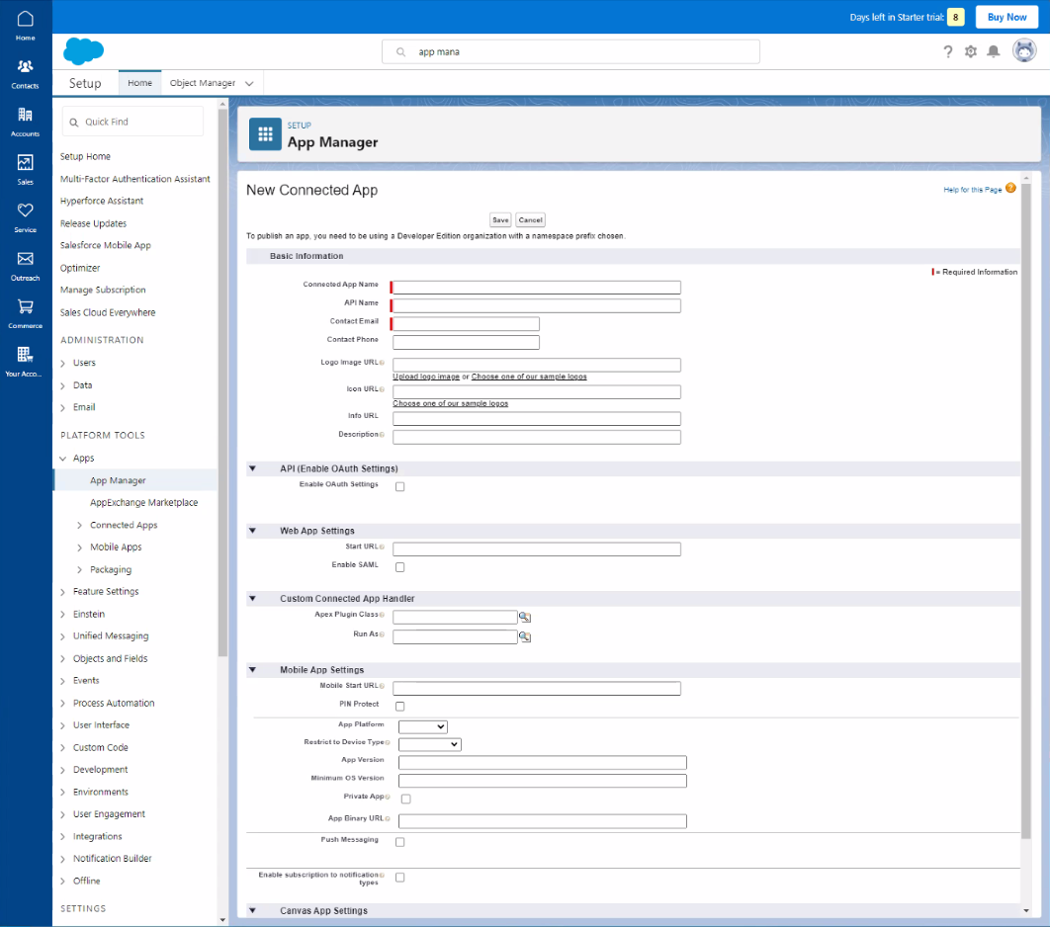Click the setup sidebar scrollbar

pos(223,381)
